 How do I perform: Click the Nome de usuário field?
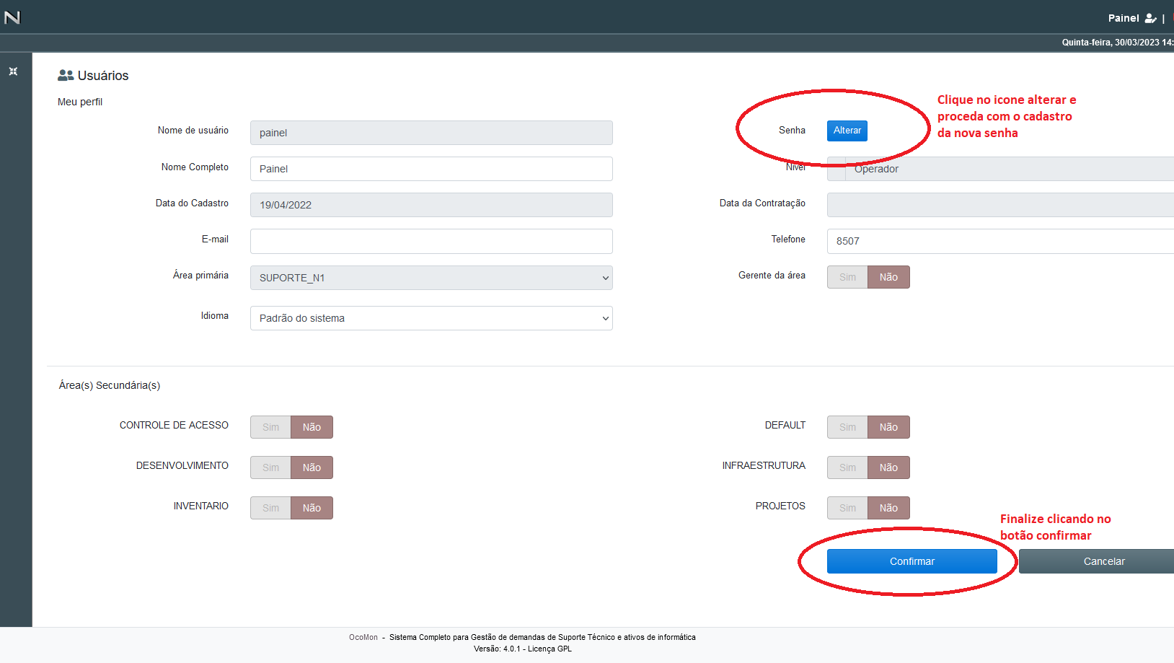[x=431, y=133]
